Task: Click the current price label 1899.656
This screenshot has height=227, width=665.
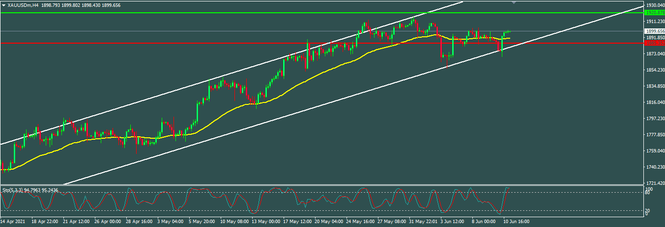Action: pyautogui.click(x=654, y=31)
